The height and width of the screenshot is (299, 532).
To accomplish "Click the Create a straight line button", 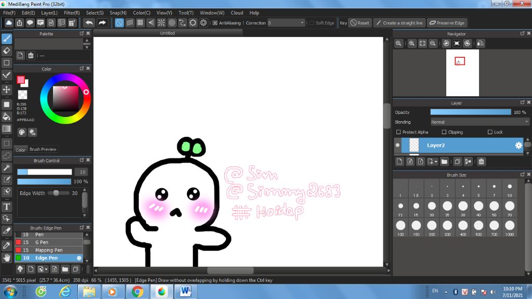I will pos(399,23).
